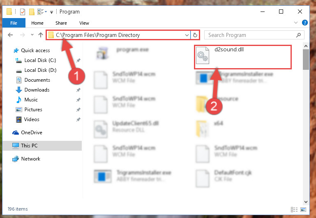Refresh the current folder view
This screenshot has width=316, height=218.
pos(195,35)
